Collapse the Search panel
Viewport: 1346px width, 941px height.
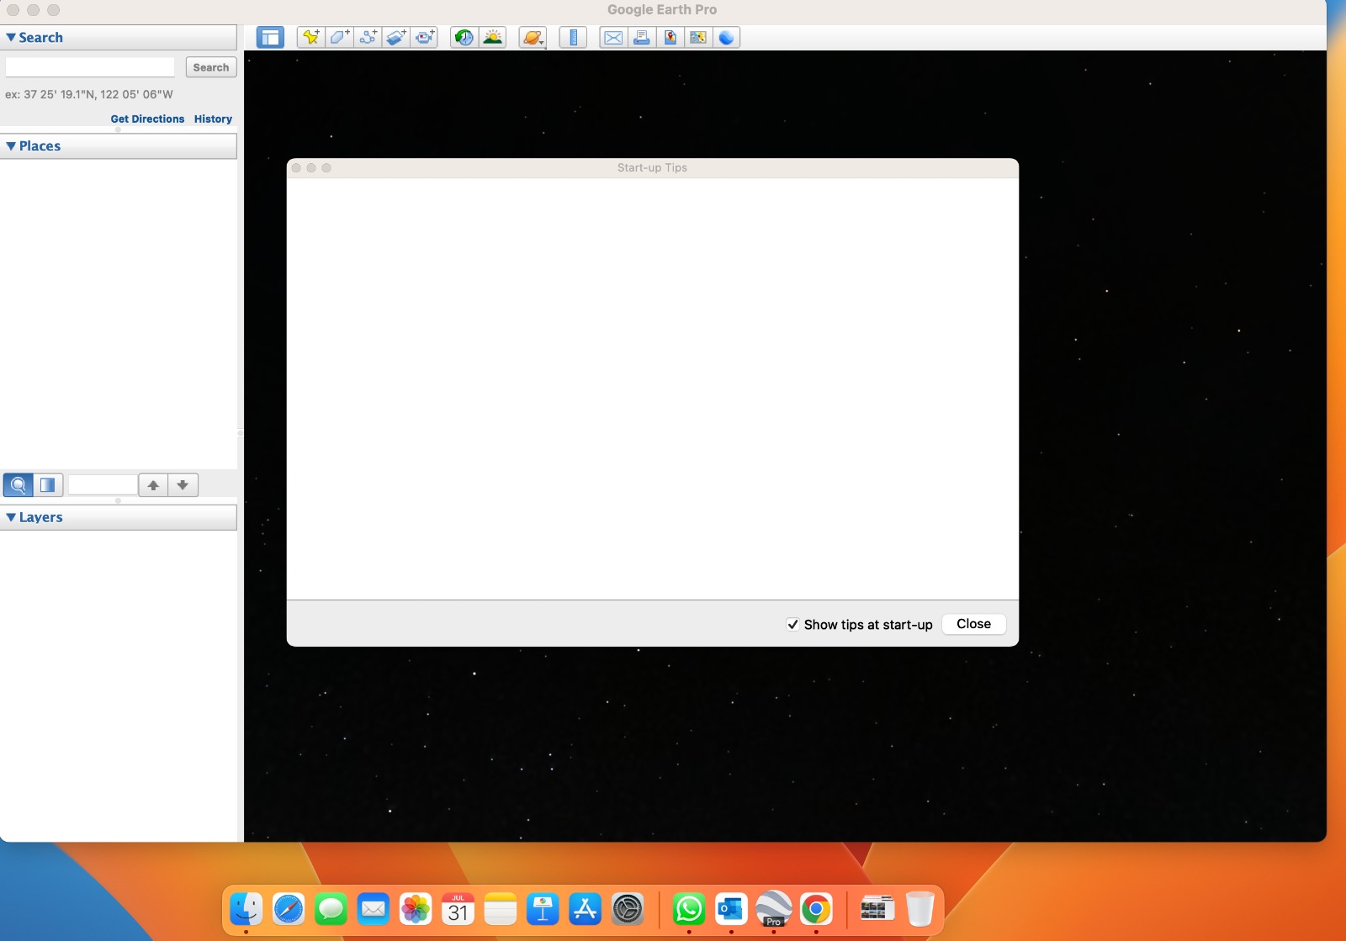point(11,37)
